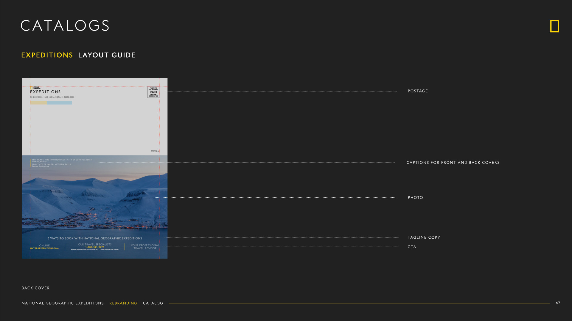Click Captions for Front and Back Covers label
Viewport: 572px width, 321px height.
tap(453, 163)
